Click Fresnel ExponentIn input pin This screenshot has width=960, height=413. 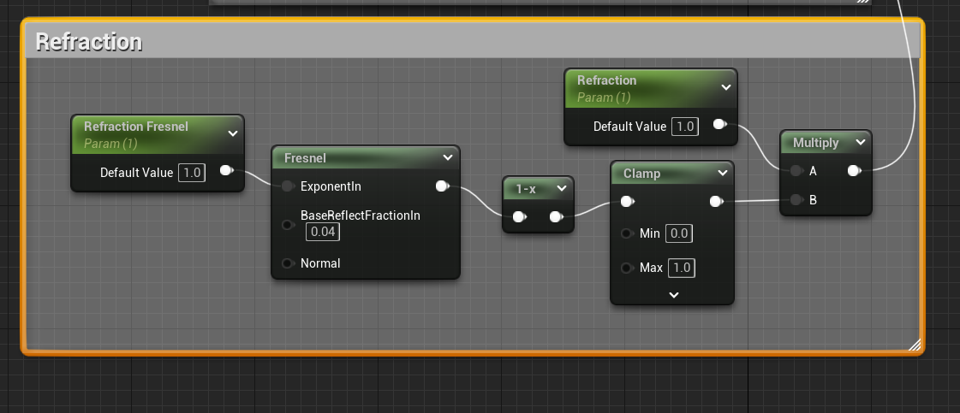pyautogui.click(x=287, y=186)
